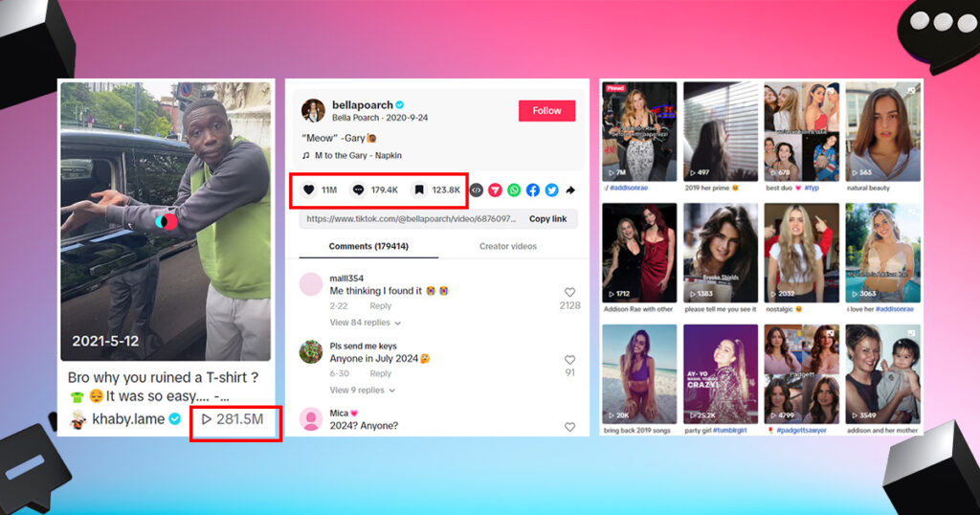980x515 pixels.
Task: Like the video using the heart icon showing 11M
Action: coord(308,190)
